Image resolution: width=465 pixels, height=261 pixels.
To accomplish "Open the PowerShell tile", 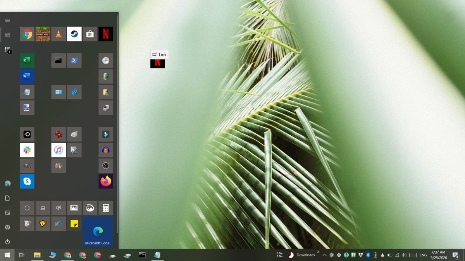I will tap(74, 61).
